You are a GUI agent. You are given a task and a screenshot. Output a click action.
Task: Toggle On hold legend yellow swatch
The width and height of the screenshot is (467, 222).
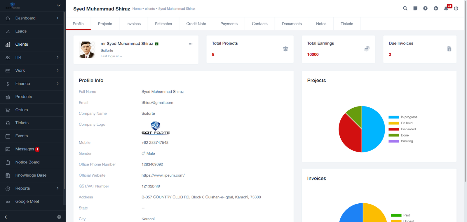pos(394,123)
